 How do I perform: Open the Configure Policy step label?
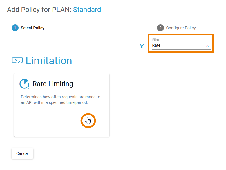(181, 28)
